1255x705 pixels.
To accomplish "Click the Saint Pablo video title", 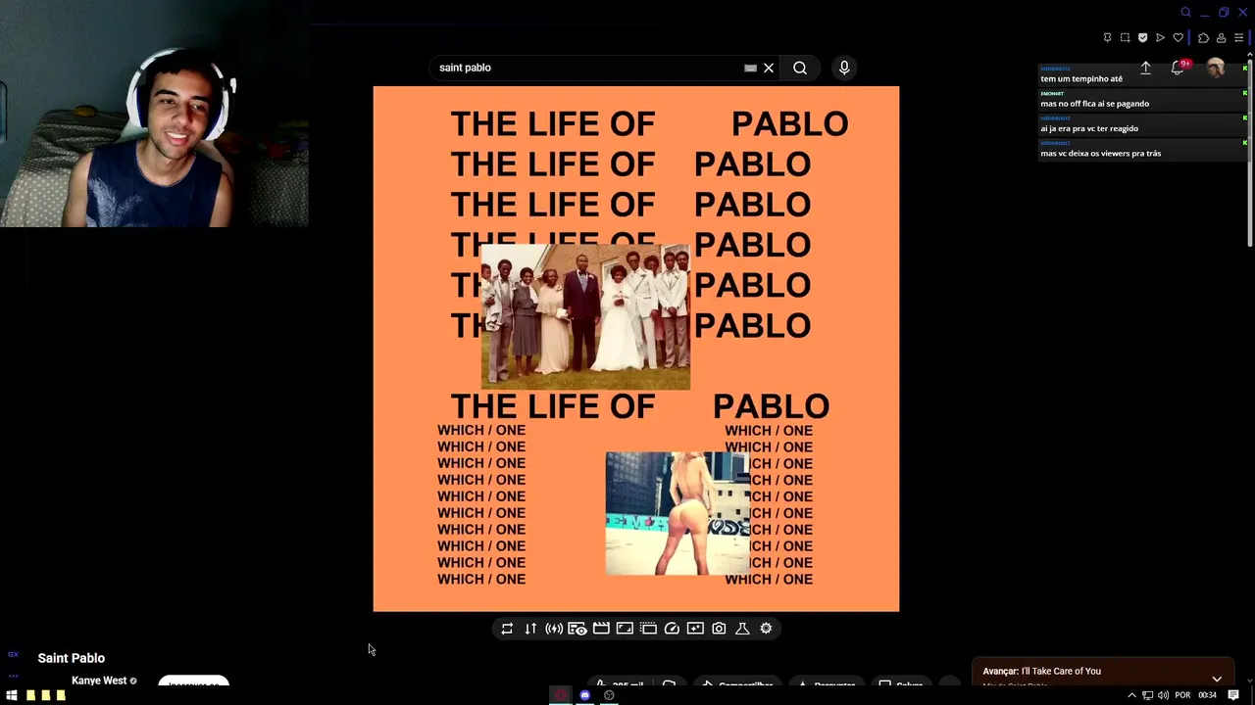I will click(72, 658).
